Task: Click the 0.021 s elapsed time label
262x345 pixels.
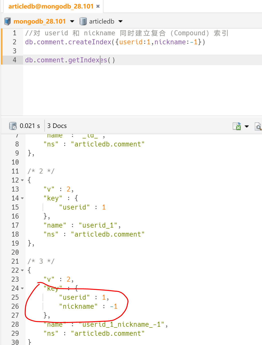Action: [30, 126]
